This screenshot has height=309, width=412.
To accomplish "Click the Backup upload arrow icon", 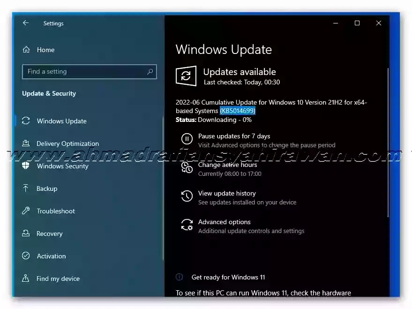I will click(26, 188).
